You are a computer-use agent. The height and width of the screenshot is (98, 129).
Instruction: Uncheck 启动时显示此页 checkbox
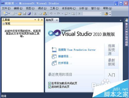click(x=50, y=87)
